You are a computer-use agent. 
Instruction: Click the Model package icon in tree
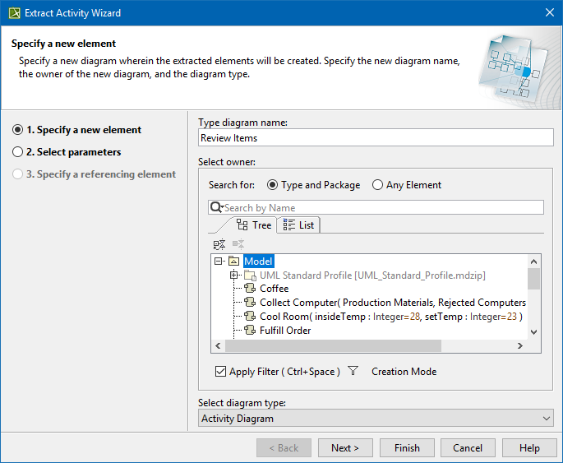point(233,262)
